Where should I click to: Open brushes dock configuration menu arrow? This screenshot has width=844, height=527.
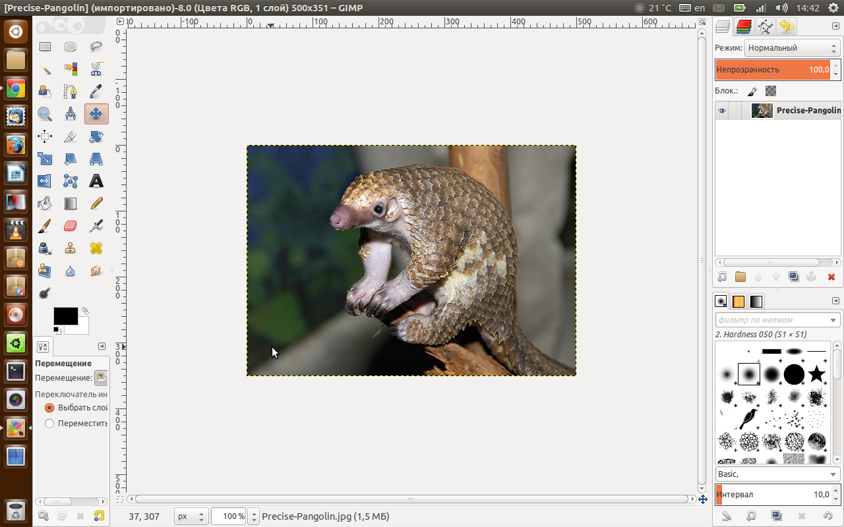pyautogui.click(x=835, y=300)
